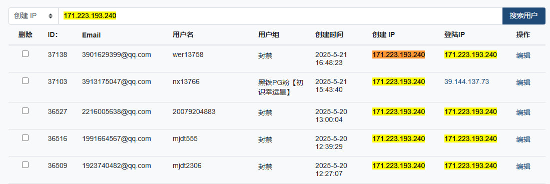Click the Email column header
This screenshot has width=550, height=184.
(x=91, y=35)
